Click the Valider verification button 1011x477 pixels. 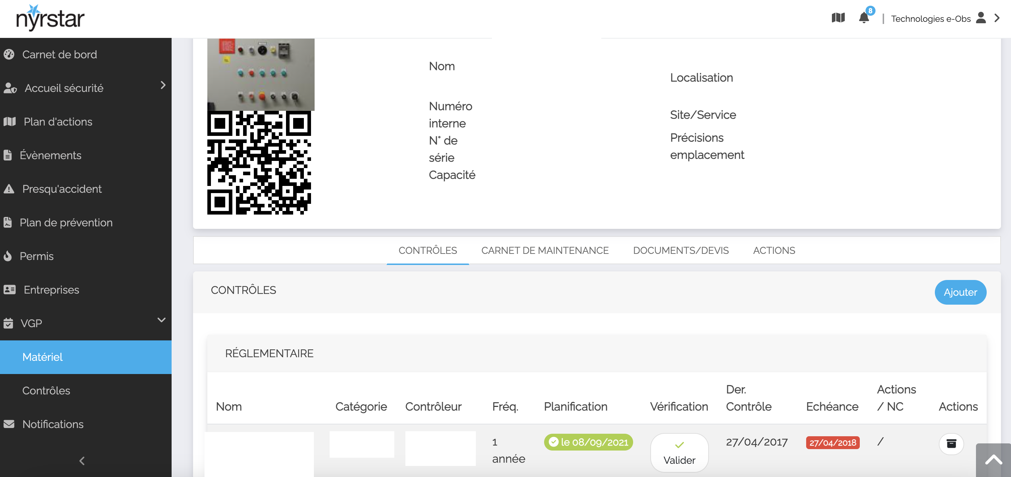click(x=679, y=453)
